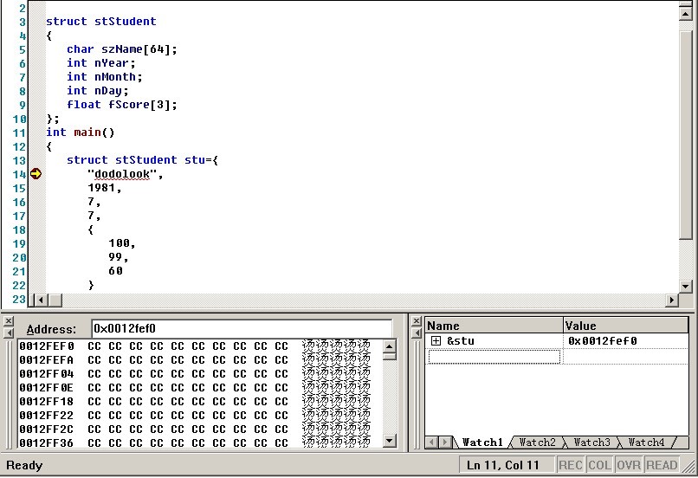Screen dimensions: 698x478
Task: Click the editor scroll-up arrow
Action: pos(686,8)
